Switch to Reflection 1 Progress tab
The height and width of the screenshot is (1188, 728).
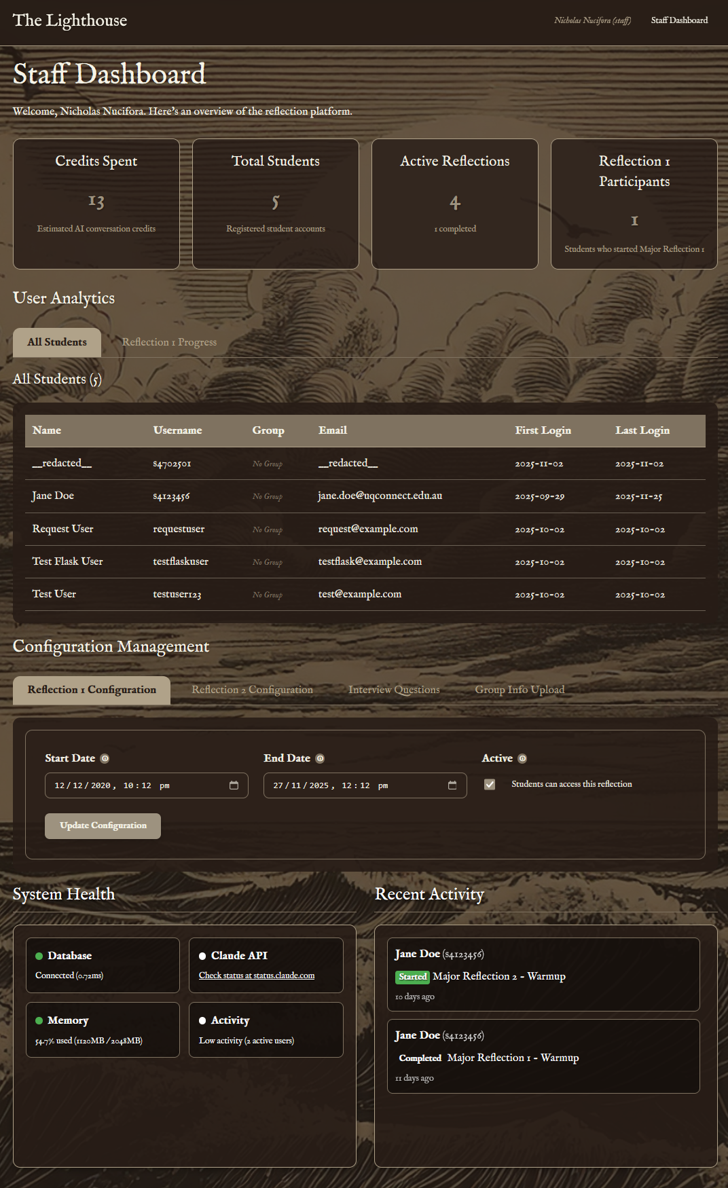(169, 342)
